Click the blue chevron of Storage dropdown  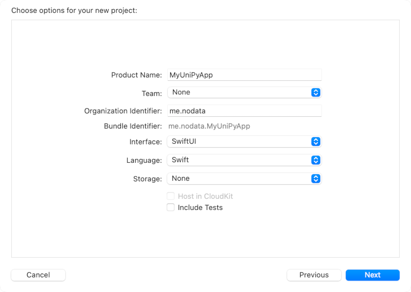(x=316, y=179)
